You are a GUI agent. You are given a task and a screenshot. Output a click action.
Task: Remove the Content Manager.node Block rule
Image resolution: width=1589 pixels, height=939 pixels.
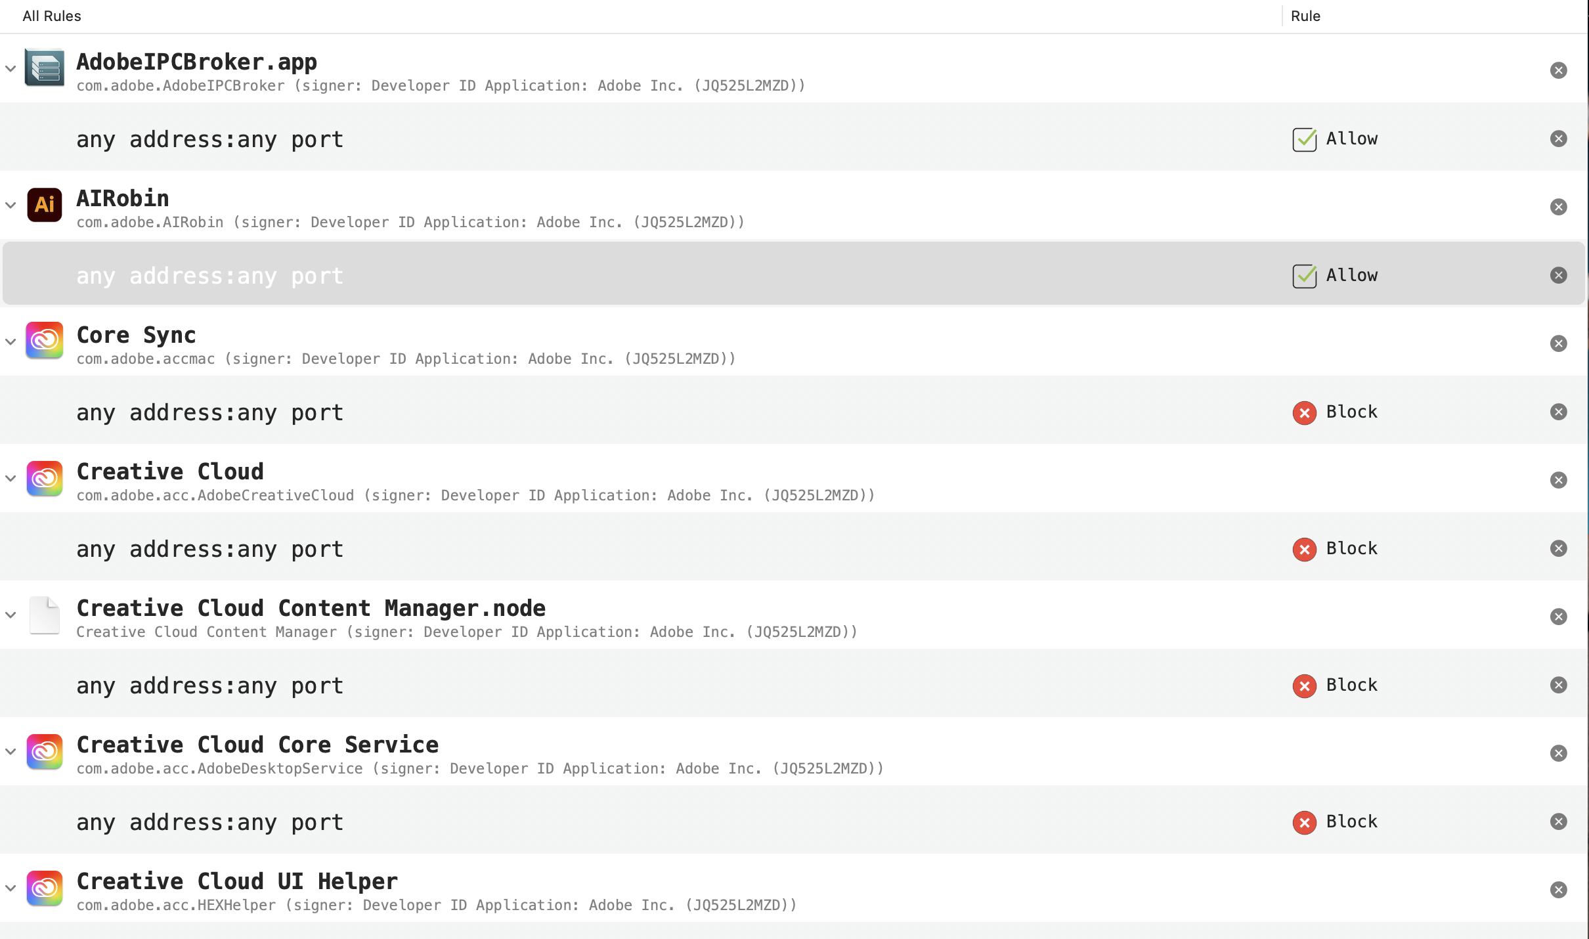1558,685
